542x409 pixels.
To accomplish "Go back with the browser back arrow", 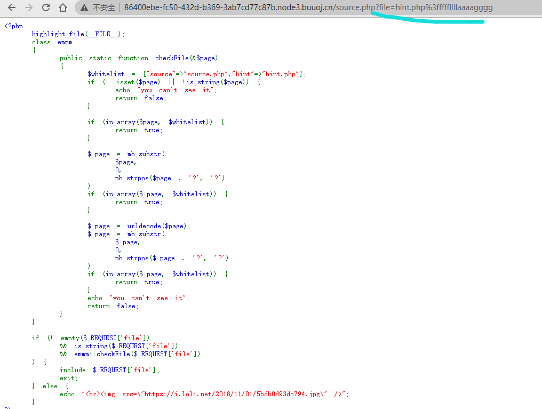I will coord(11,7).
